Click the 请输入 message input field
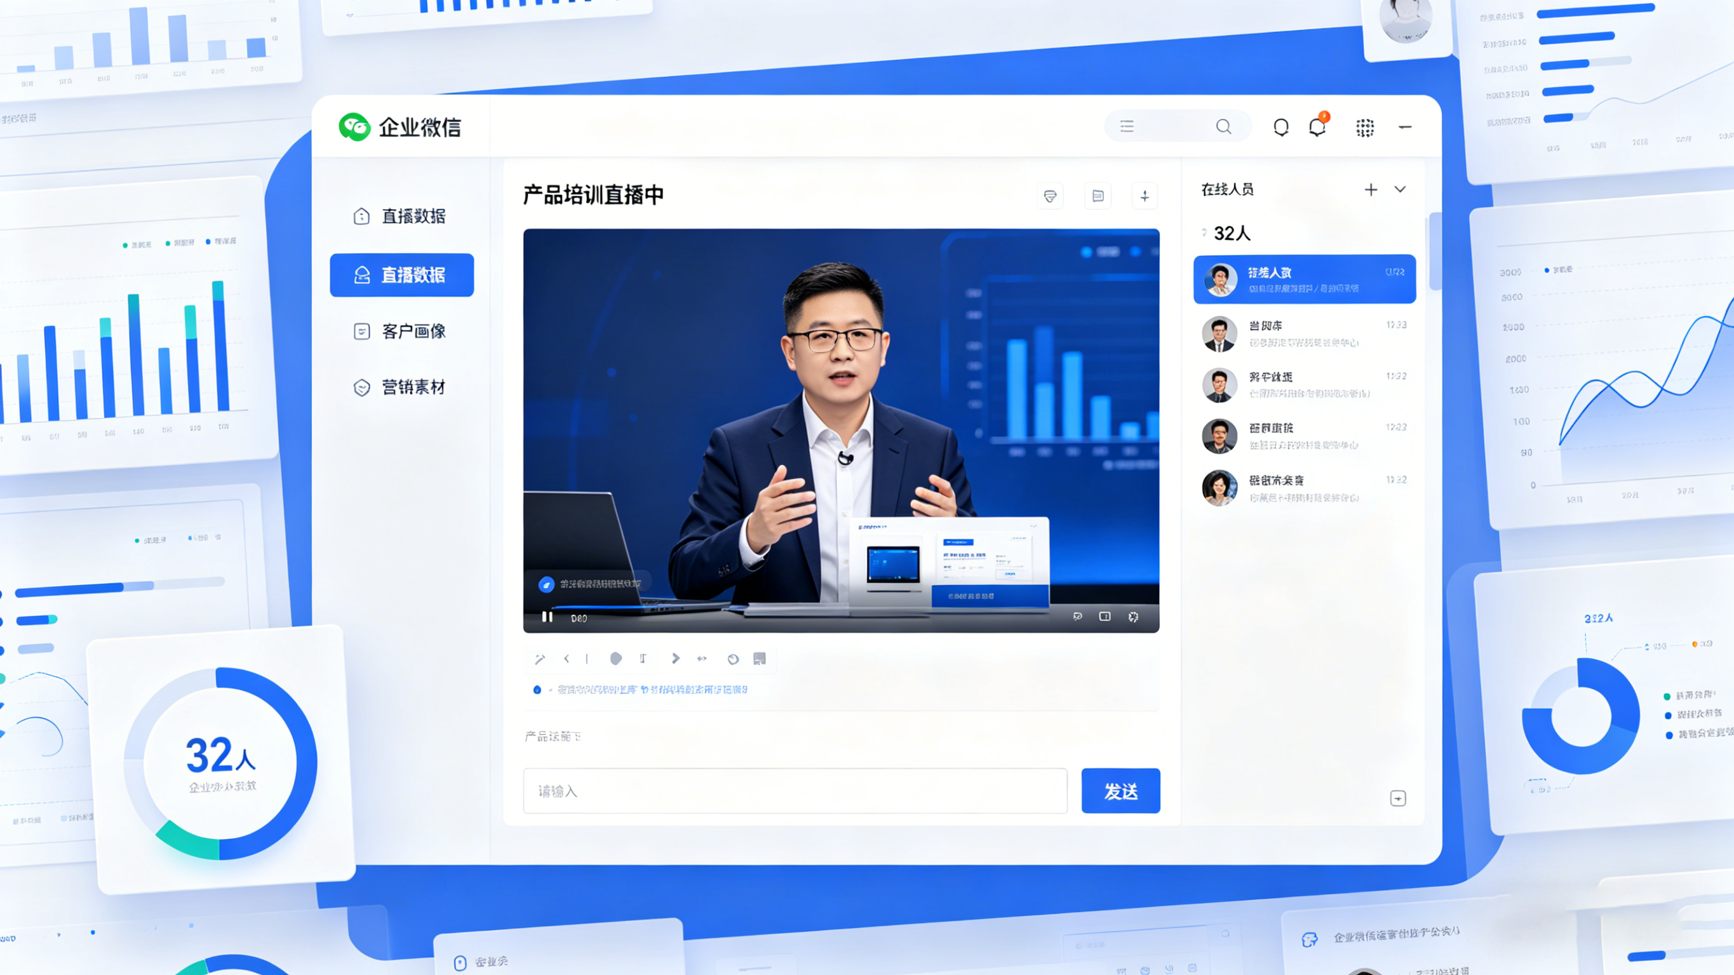This screenshot has height=975, width=1734. click(x=795, y=791)
